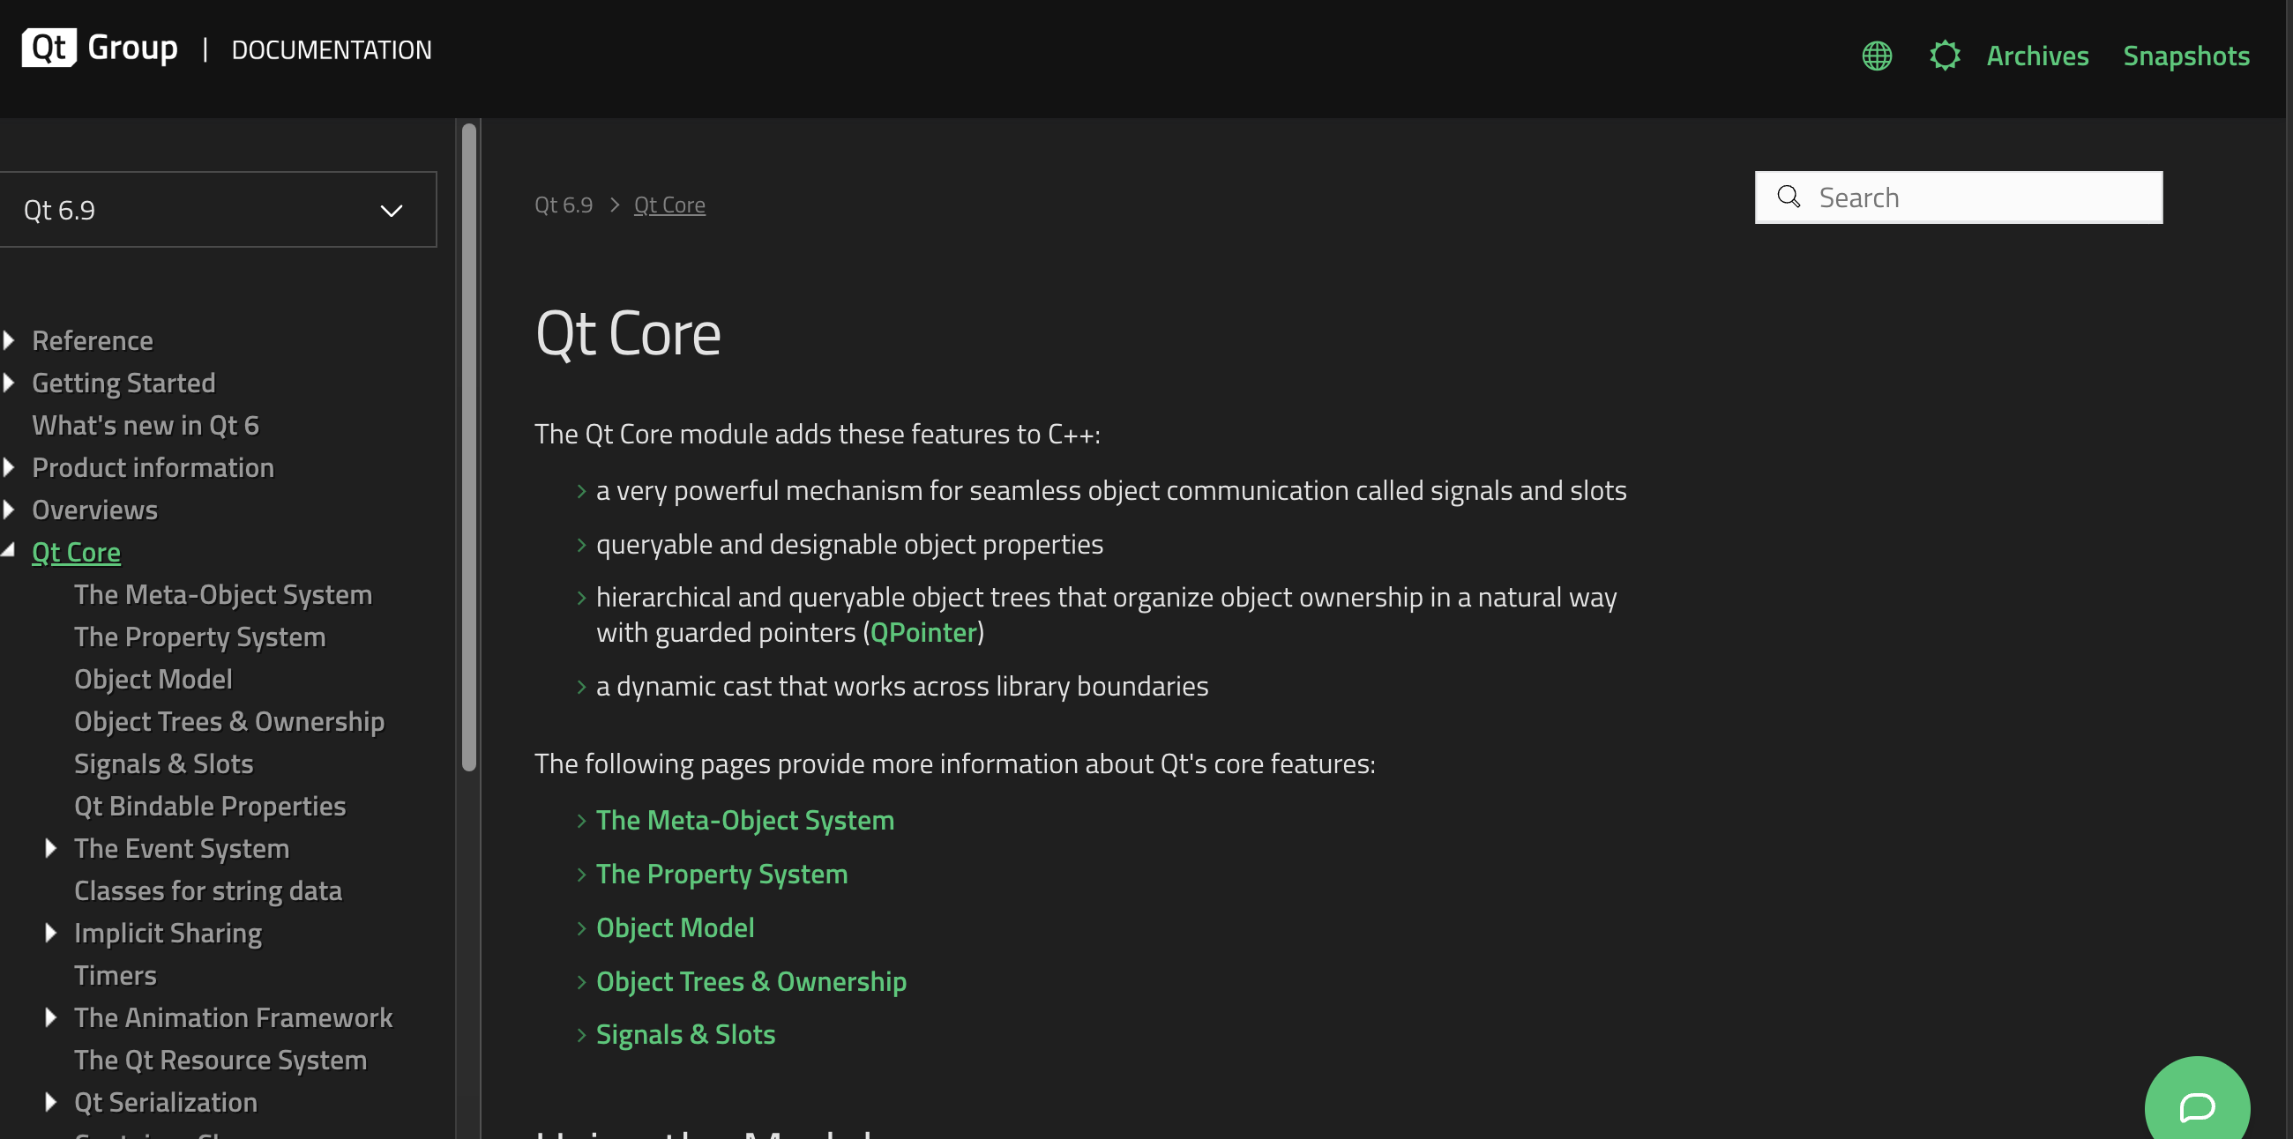This screenshot has width=2293, height=1139.
Task: Open The Qt Resource System item
Action: pos(220,1060)
